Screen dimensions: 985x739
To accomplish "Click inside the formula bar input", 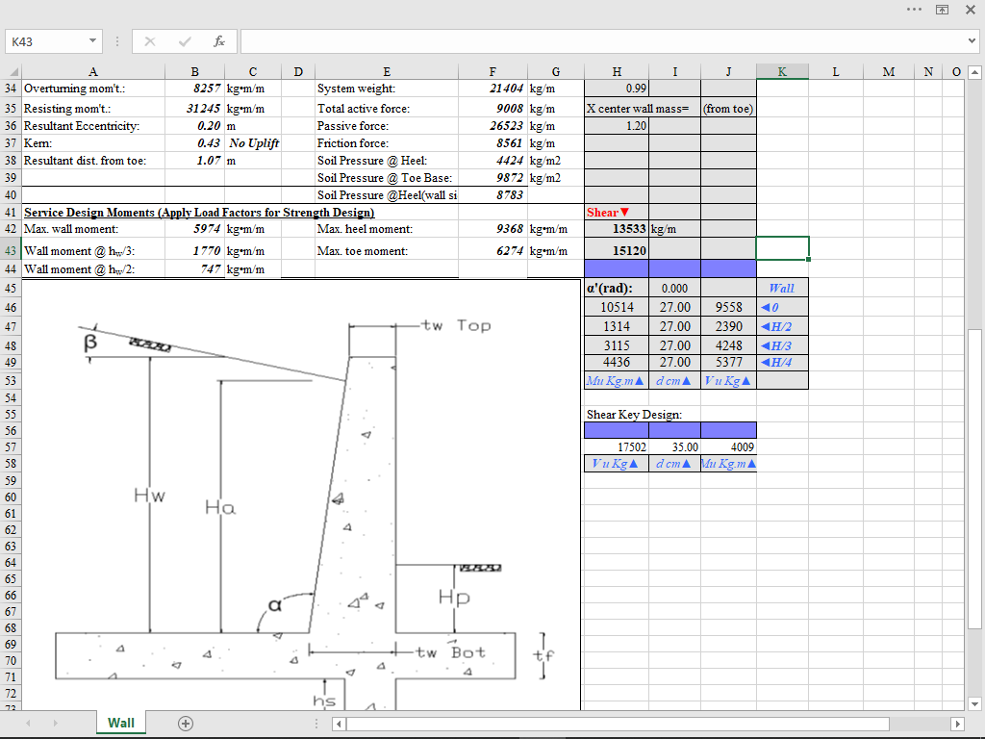I will (603, 41).
